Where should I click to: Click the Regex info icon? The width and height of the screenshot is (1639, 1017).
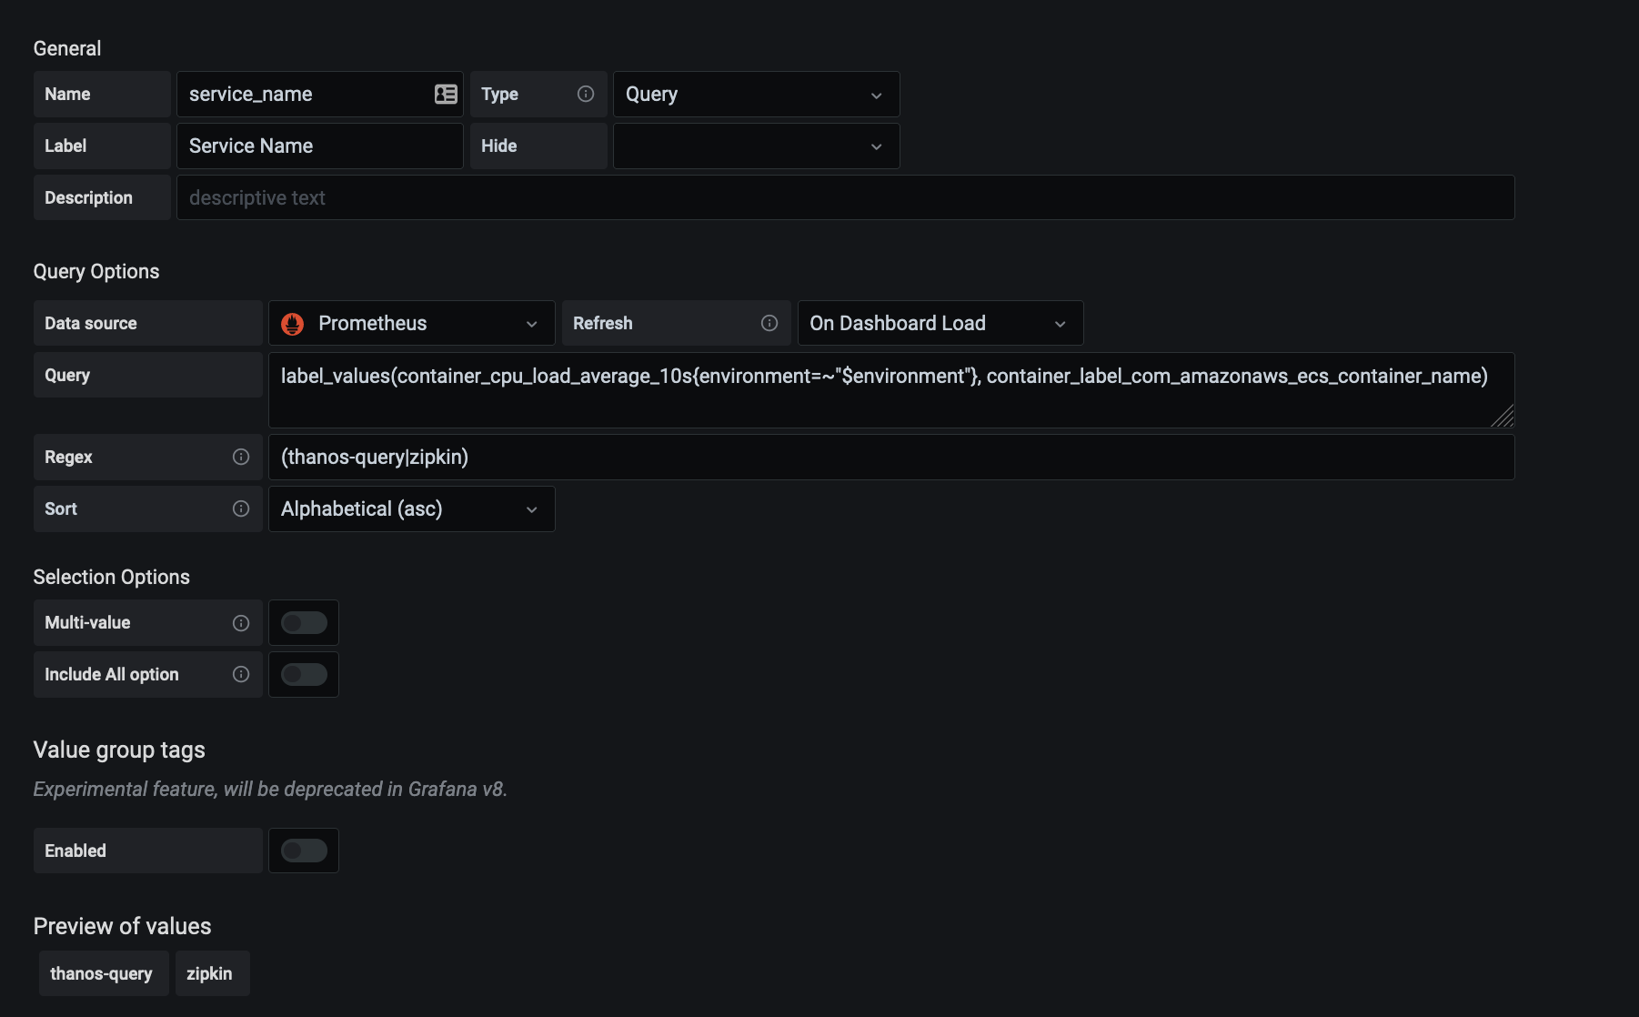coord(241,457)
